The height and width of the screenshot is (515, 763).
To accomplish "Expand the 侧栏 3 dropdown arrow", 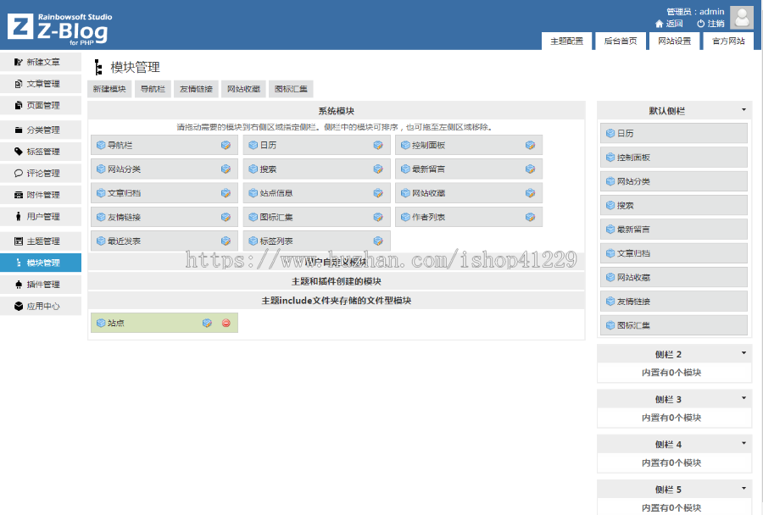I will point(744,398).
